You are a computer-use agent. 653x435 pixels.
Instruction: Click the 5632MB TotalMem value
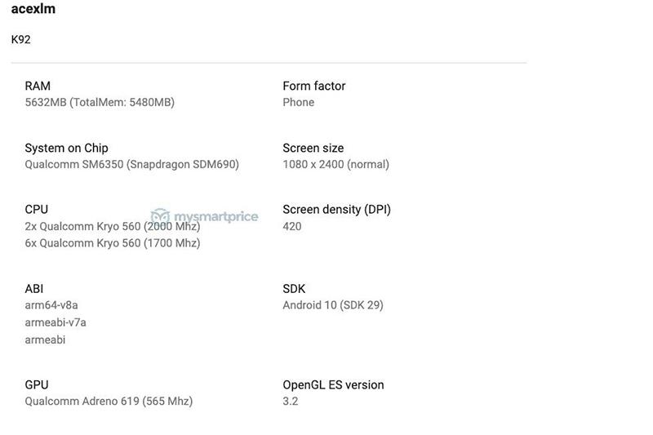100,102
